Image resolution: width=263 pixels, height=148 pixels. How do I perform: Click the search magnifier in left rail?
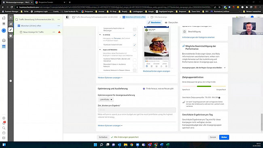coord(4,128)
